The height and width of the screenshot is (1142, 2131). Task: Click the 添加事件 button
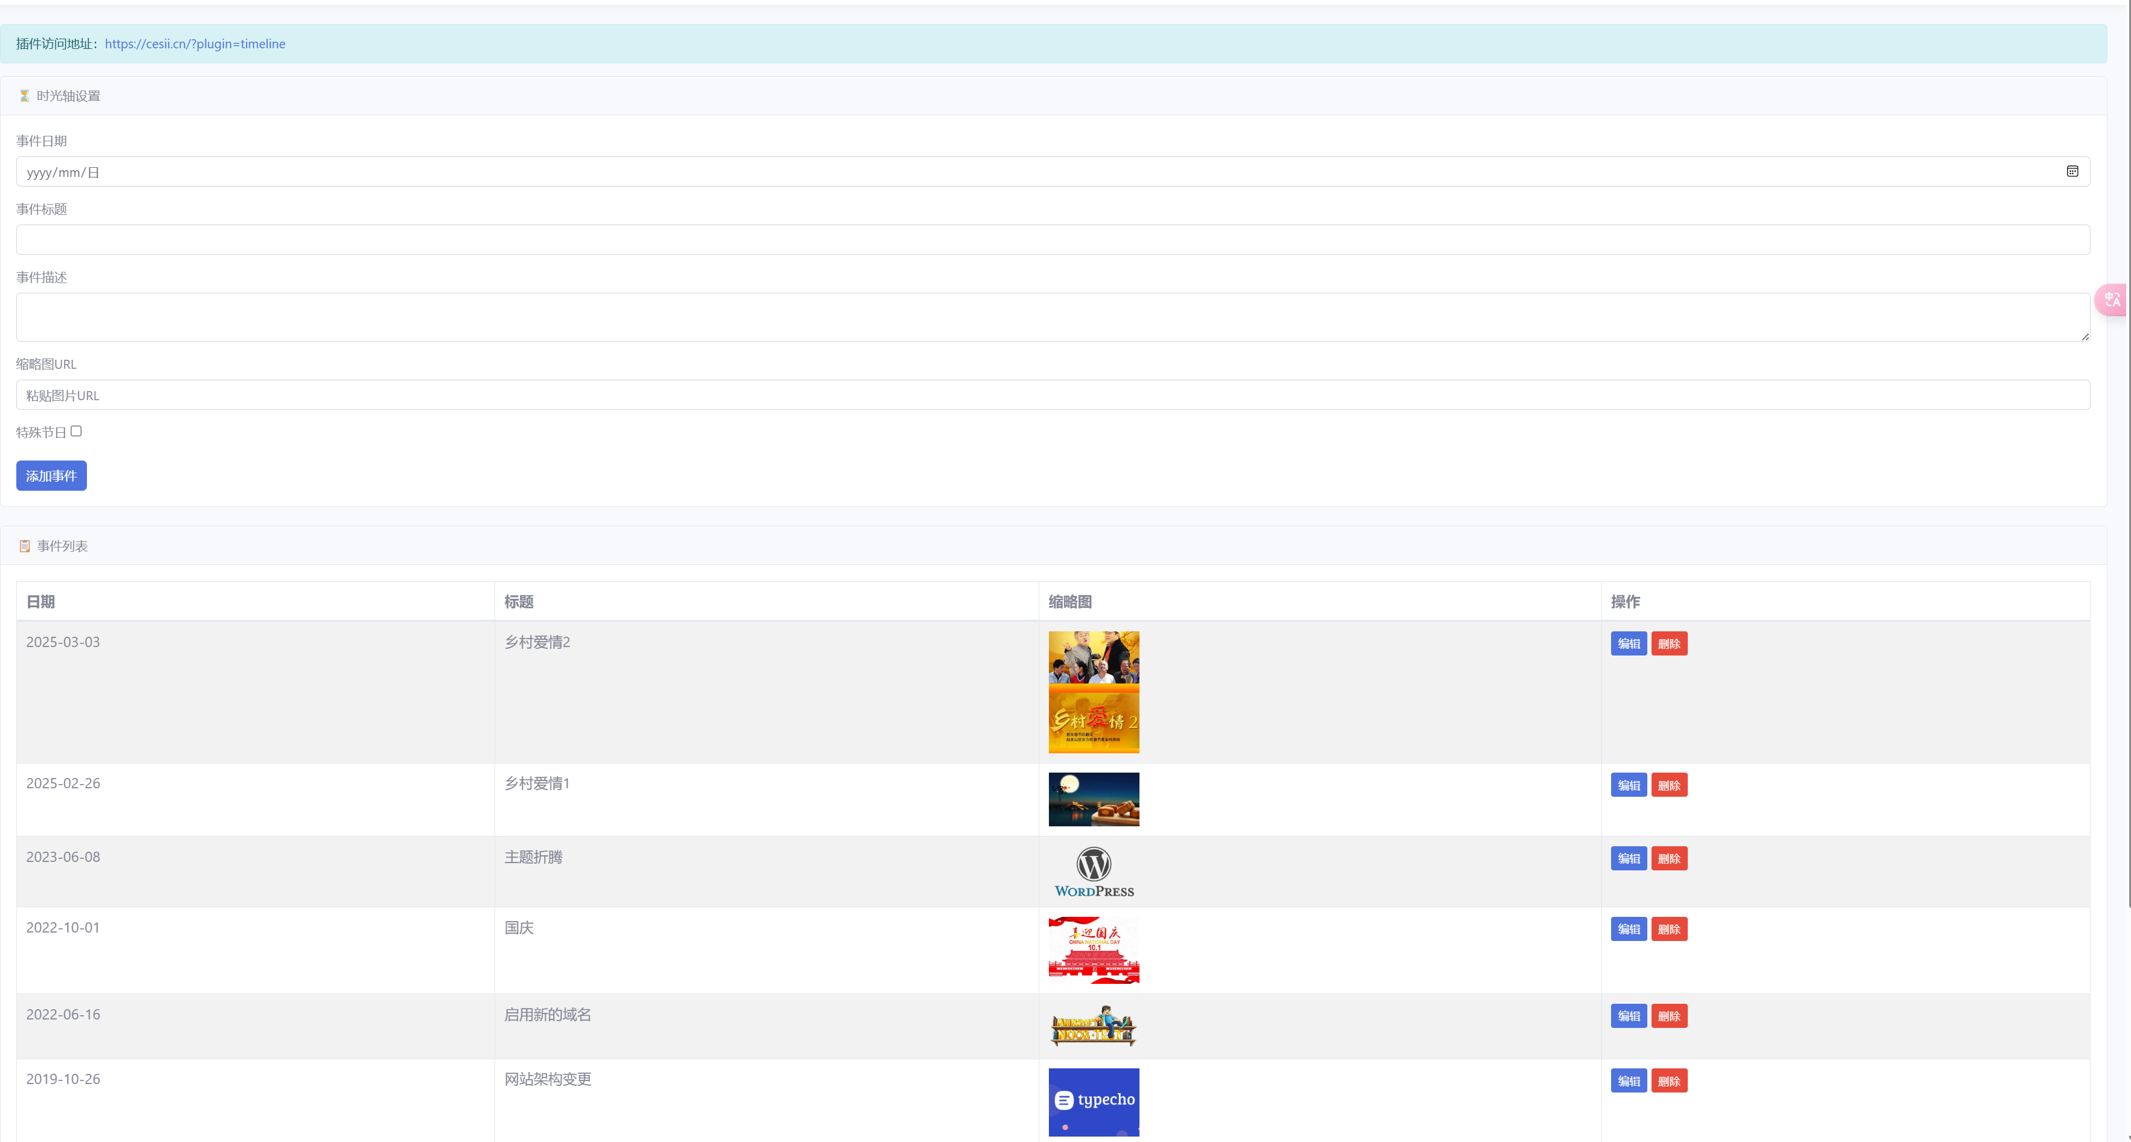pos(51,476)
